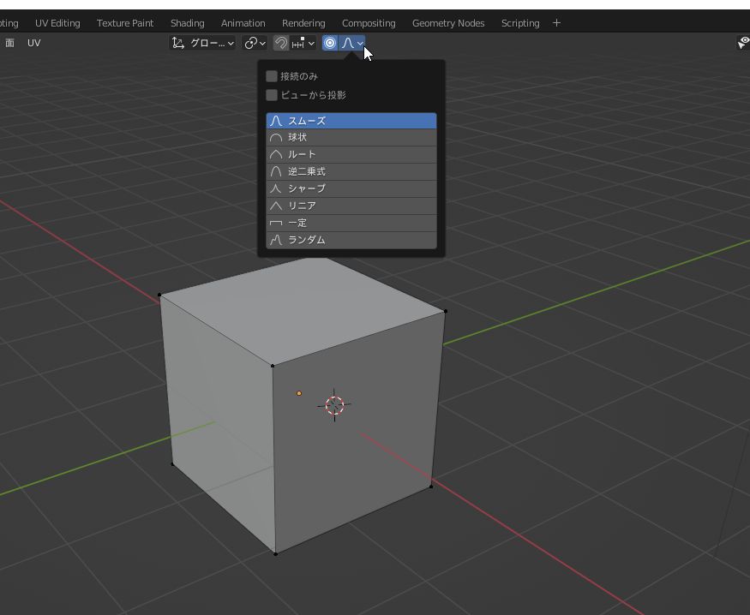Select the 一定 falloff option
750x615 pixels.
point(351,224)
